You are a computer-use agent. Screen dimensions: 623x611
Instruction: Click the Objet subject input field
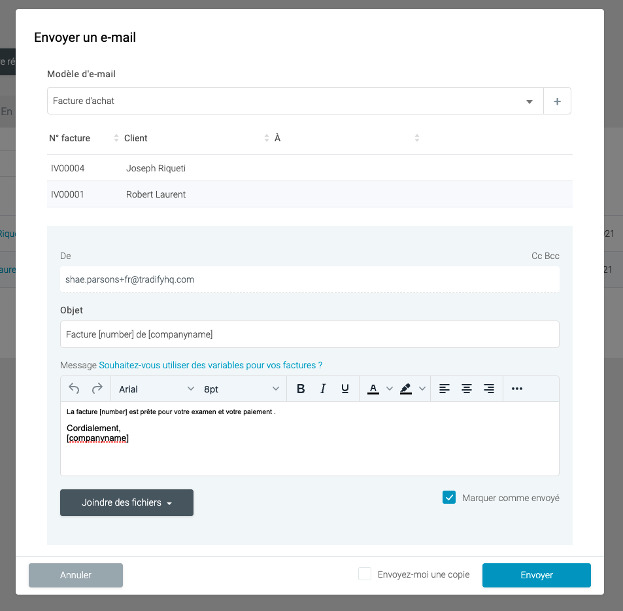click(309, 334)
